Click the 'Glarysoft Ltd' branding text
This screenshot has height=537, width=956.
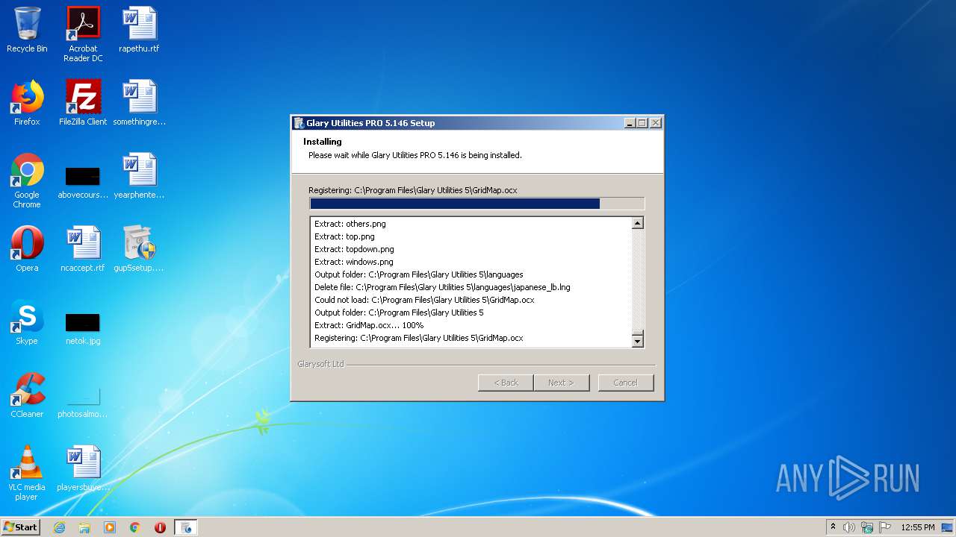click(x=321, y=364)
